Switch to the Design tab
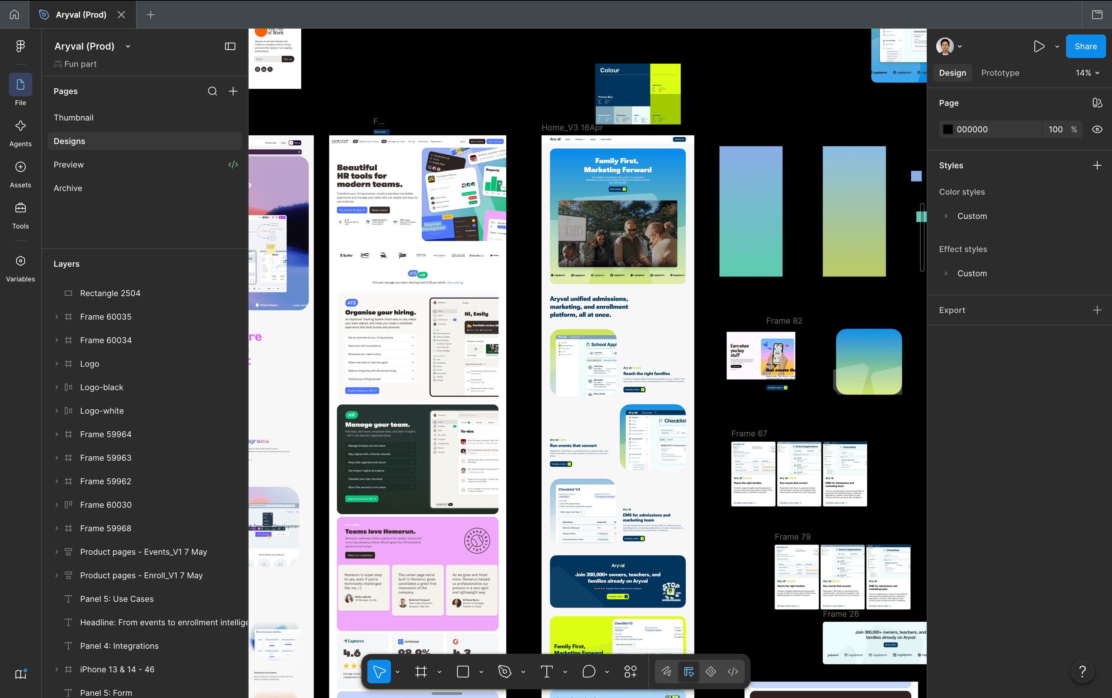Viewport: 1112px width, 698px height. (952, 73)
